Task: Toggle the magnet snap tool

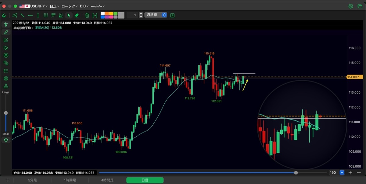Action: tap(4, 15)
